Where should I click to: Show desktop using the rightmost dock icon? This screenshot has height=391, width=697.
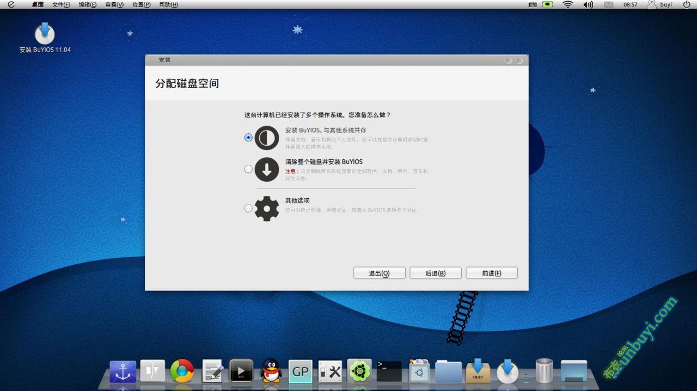[574, 371]
